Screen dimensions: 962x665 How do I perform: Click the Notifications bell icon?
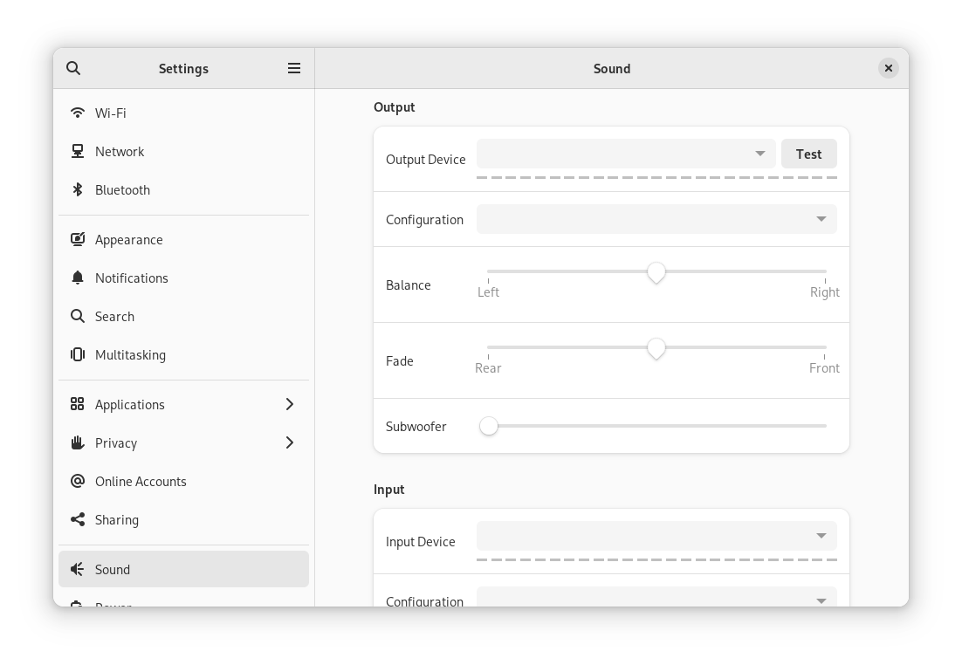click(78, 278)
